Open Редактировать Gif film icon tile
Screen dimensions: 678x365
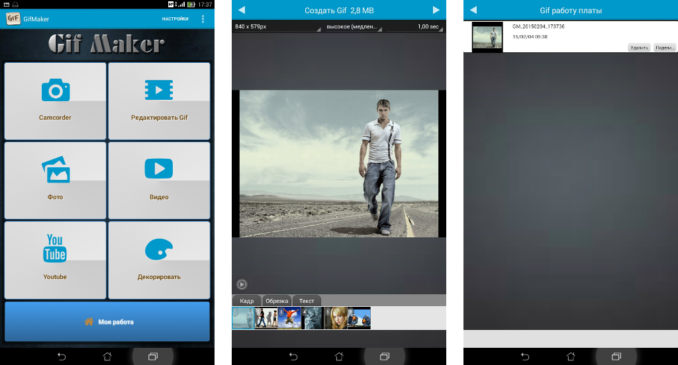(x=159, y=101)
